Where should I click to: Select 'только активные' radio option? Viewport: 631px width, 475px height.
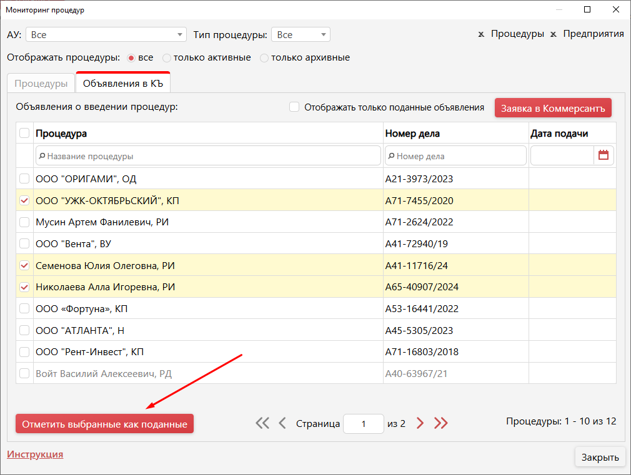point(166,58)
